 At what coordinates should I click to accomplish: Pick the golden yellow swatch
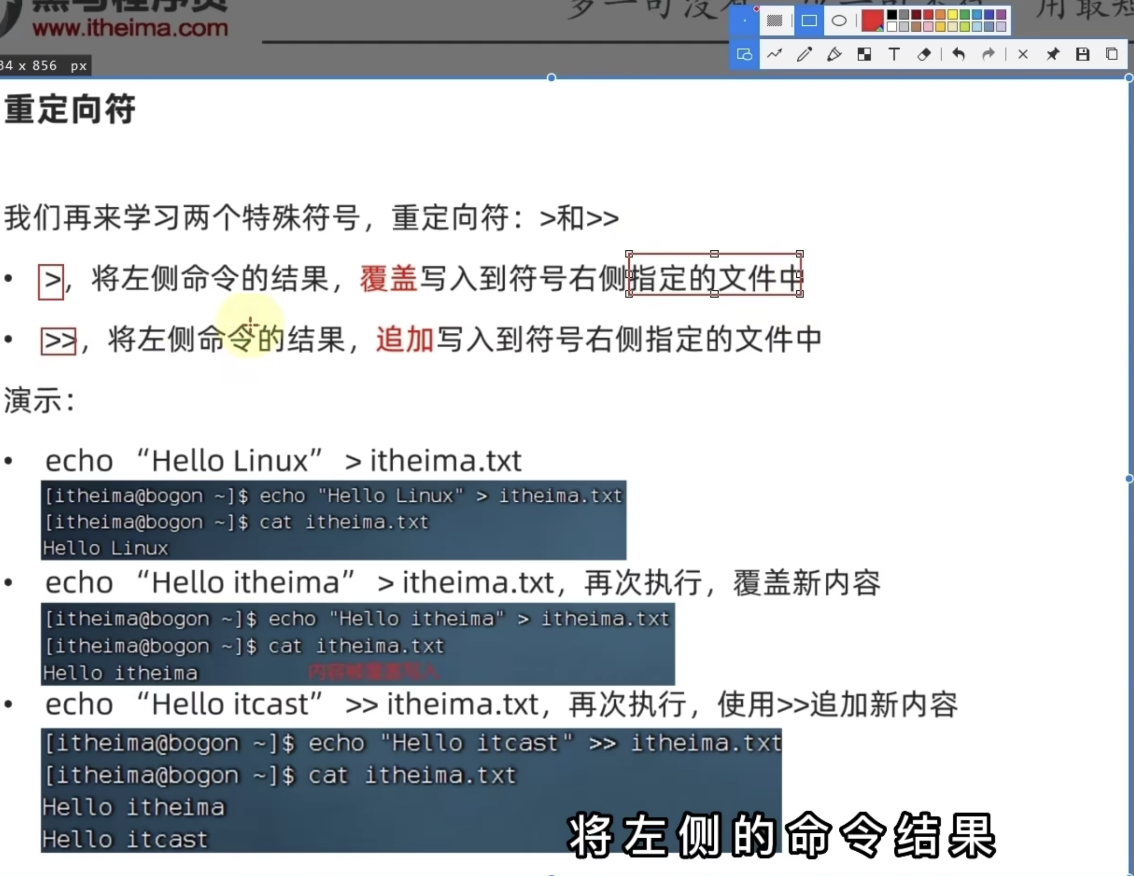[x=941, y=26]
